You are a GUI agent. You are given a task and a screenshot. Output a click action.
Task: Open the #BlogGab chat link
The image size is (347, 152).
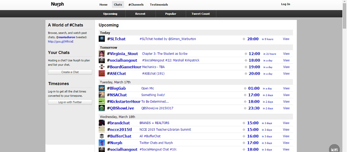116,88
